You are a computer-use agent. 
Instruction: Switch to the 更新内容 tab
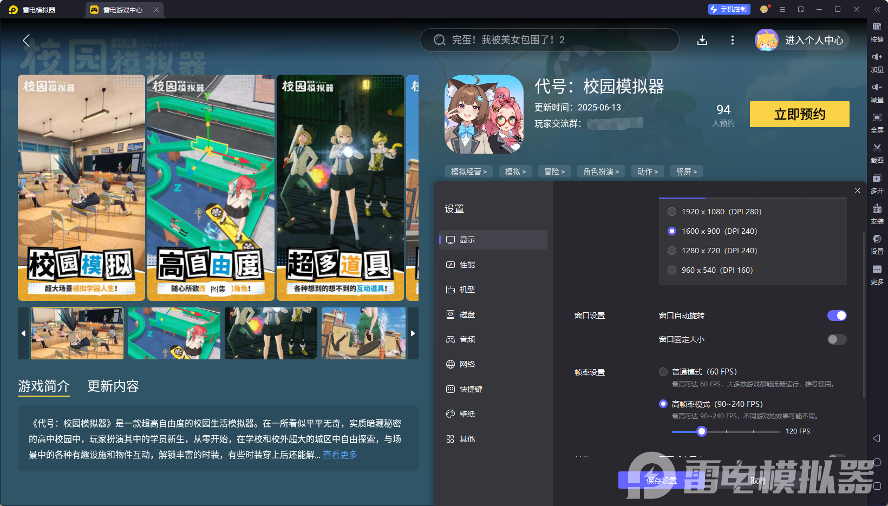(113, 386)
